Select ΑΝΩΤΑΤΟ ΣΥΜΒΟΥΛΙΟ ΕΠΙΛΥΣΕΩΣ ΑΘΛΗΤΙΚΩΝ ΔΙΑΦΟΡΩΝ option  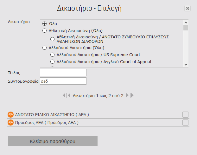(53, 39)
